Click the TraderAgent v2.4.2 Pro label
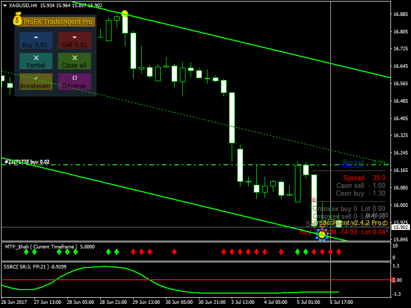 point(350,223)
